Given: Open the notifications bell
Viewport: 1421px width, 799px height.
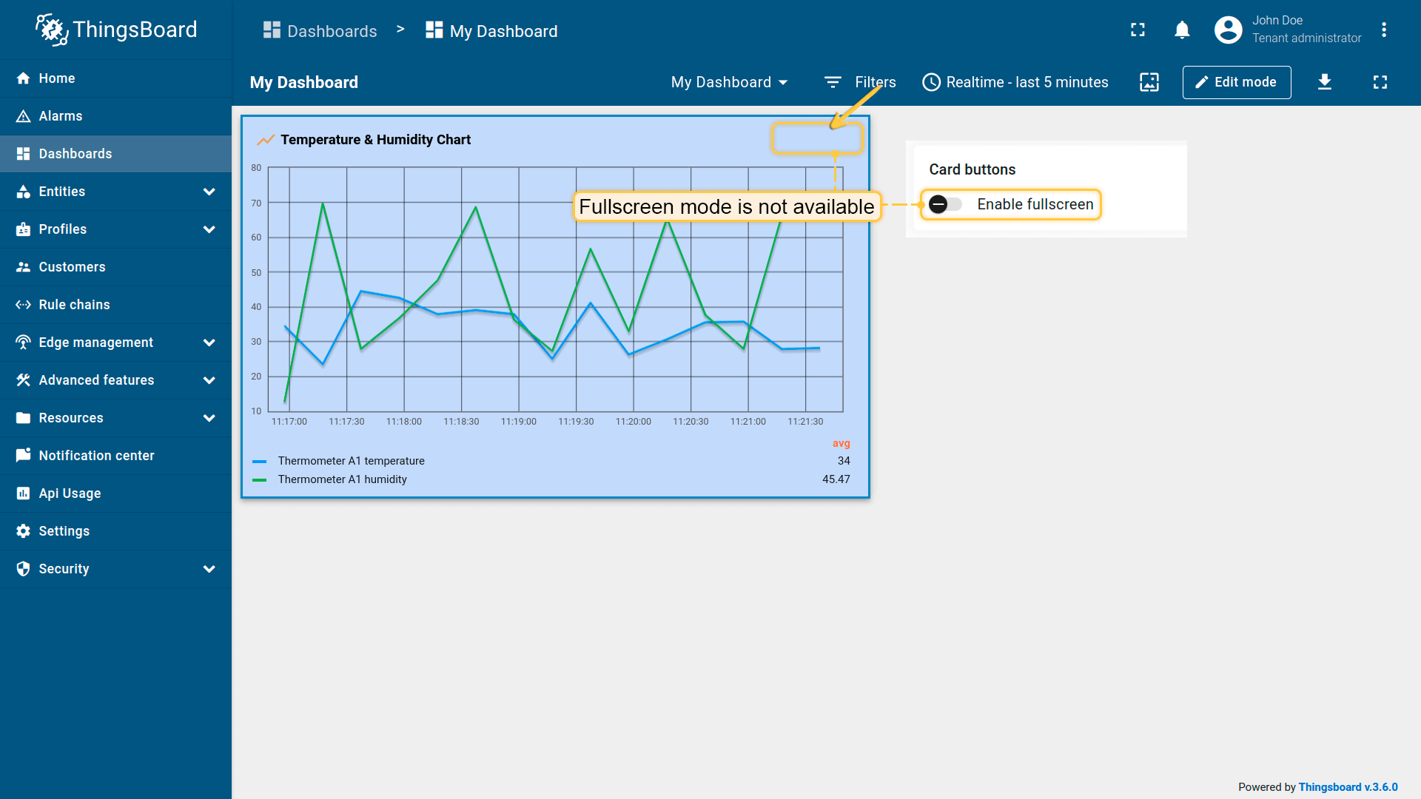Looking at the screenshot, I should click(x=1182, y=30).
